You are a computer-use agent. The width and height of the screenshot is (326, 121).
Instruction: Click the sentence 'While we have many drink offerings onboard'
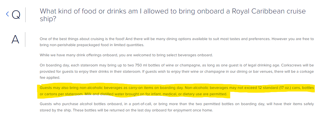tap(126, 55)
